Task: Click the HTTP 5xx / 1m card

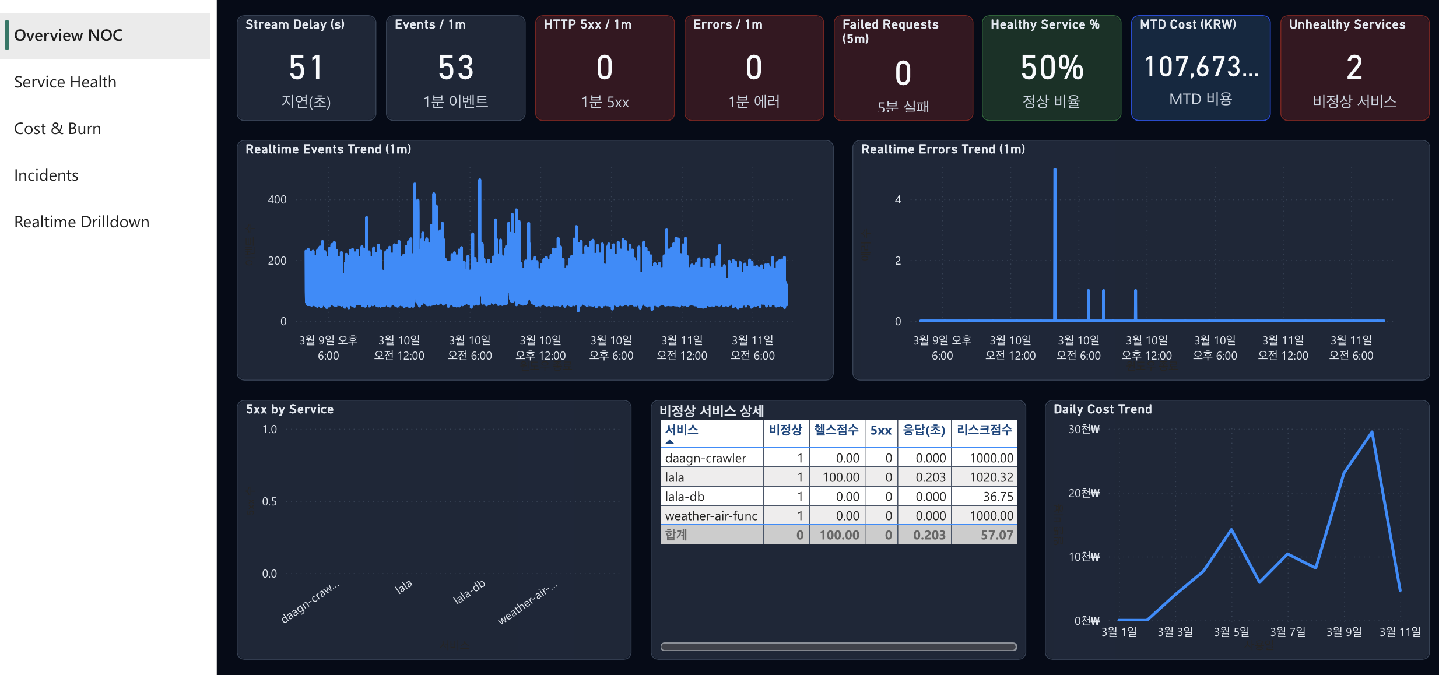Action: pos(605,68)
